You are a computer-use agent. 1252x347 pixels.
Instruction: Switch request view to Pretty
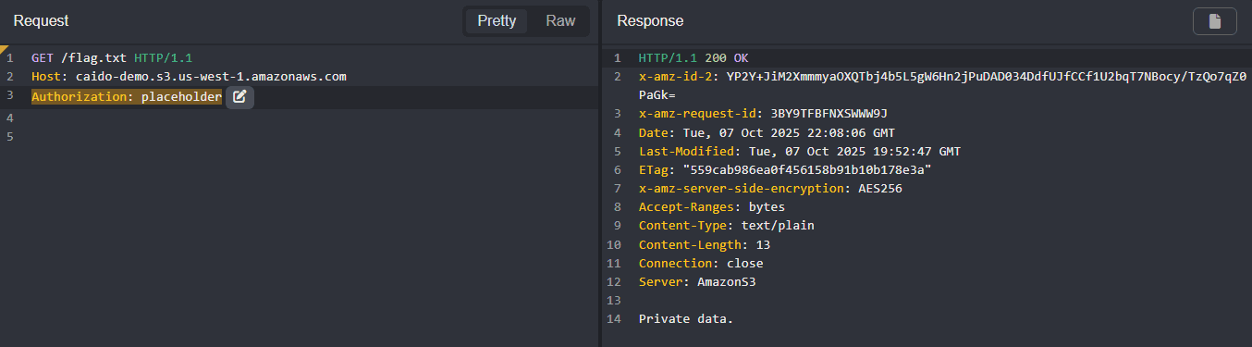tap(497, 21)
